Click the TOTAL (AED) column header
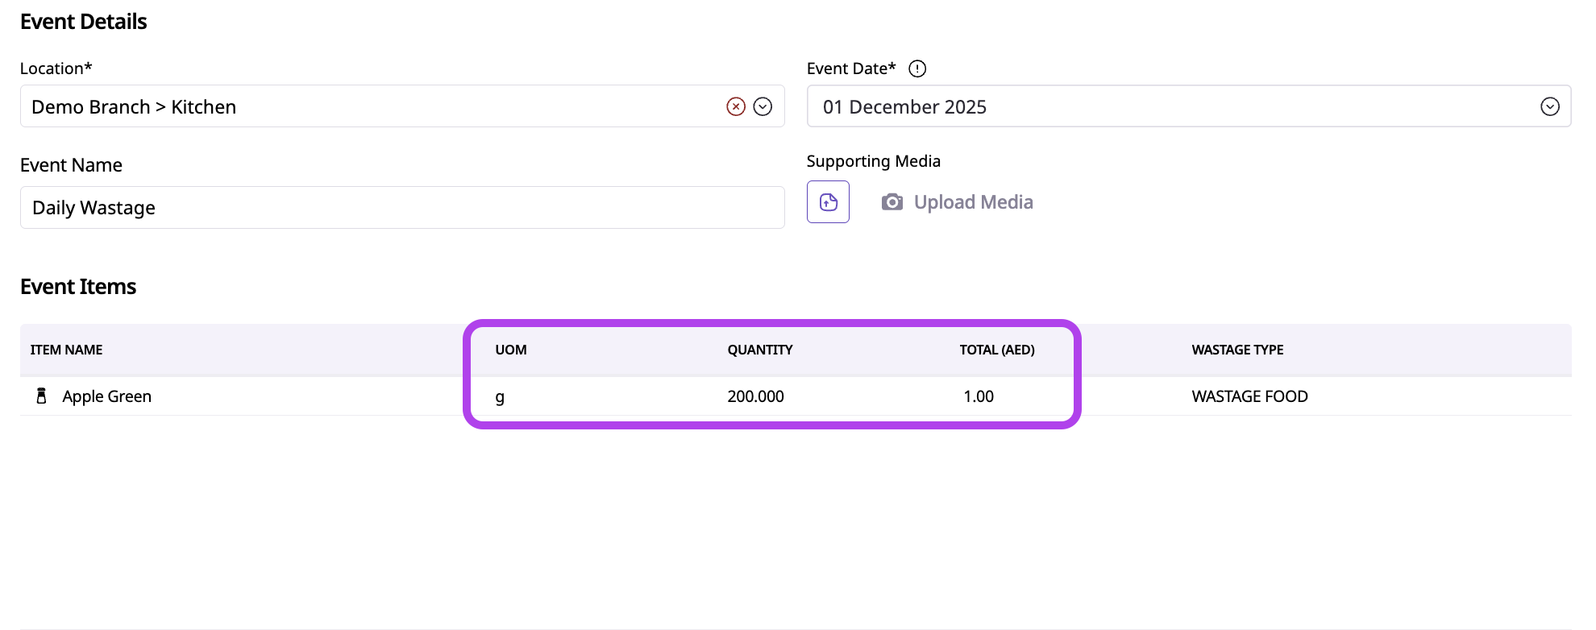The image size is (1596, 630). 997,350
